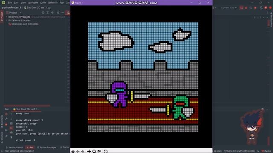Click the Python 3.9 (pythonProject3) interpreter widget
Screen dimensions: 273x153
tap(239, 151)
